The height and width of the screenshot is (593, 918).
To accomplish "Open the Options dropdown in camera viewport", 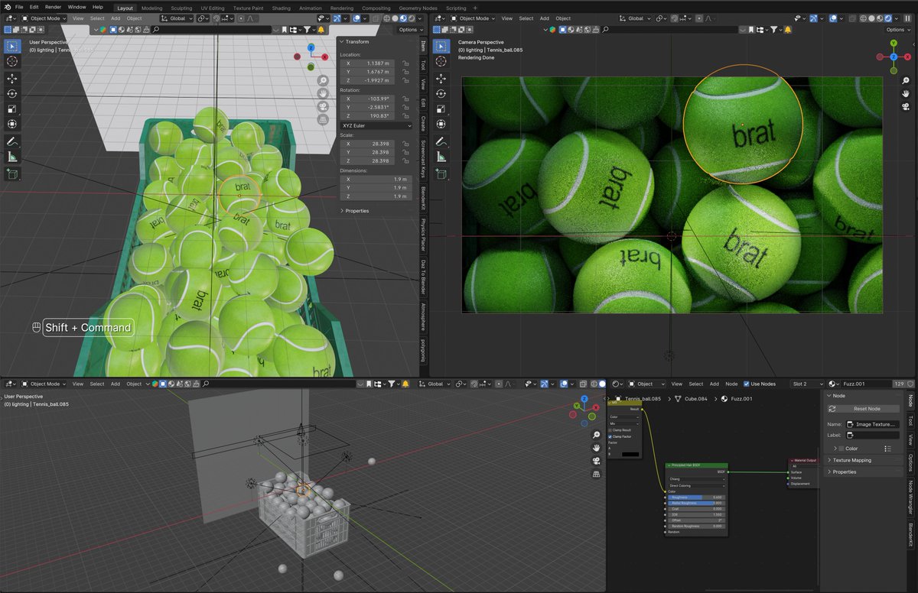I will point(899,29).
